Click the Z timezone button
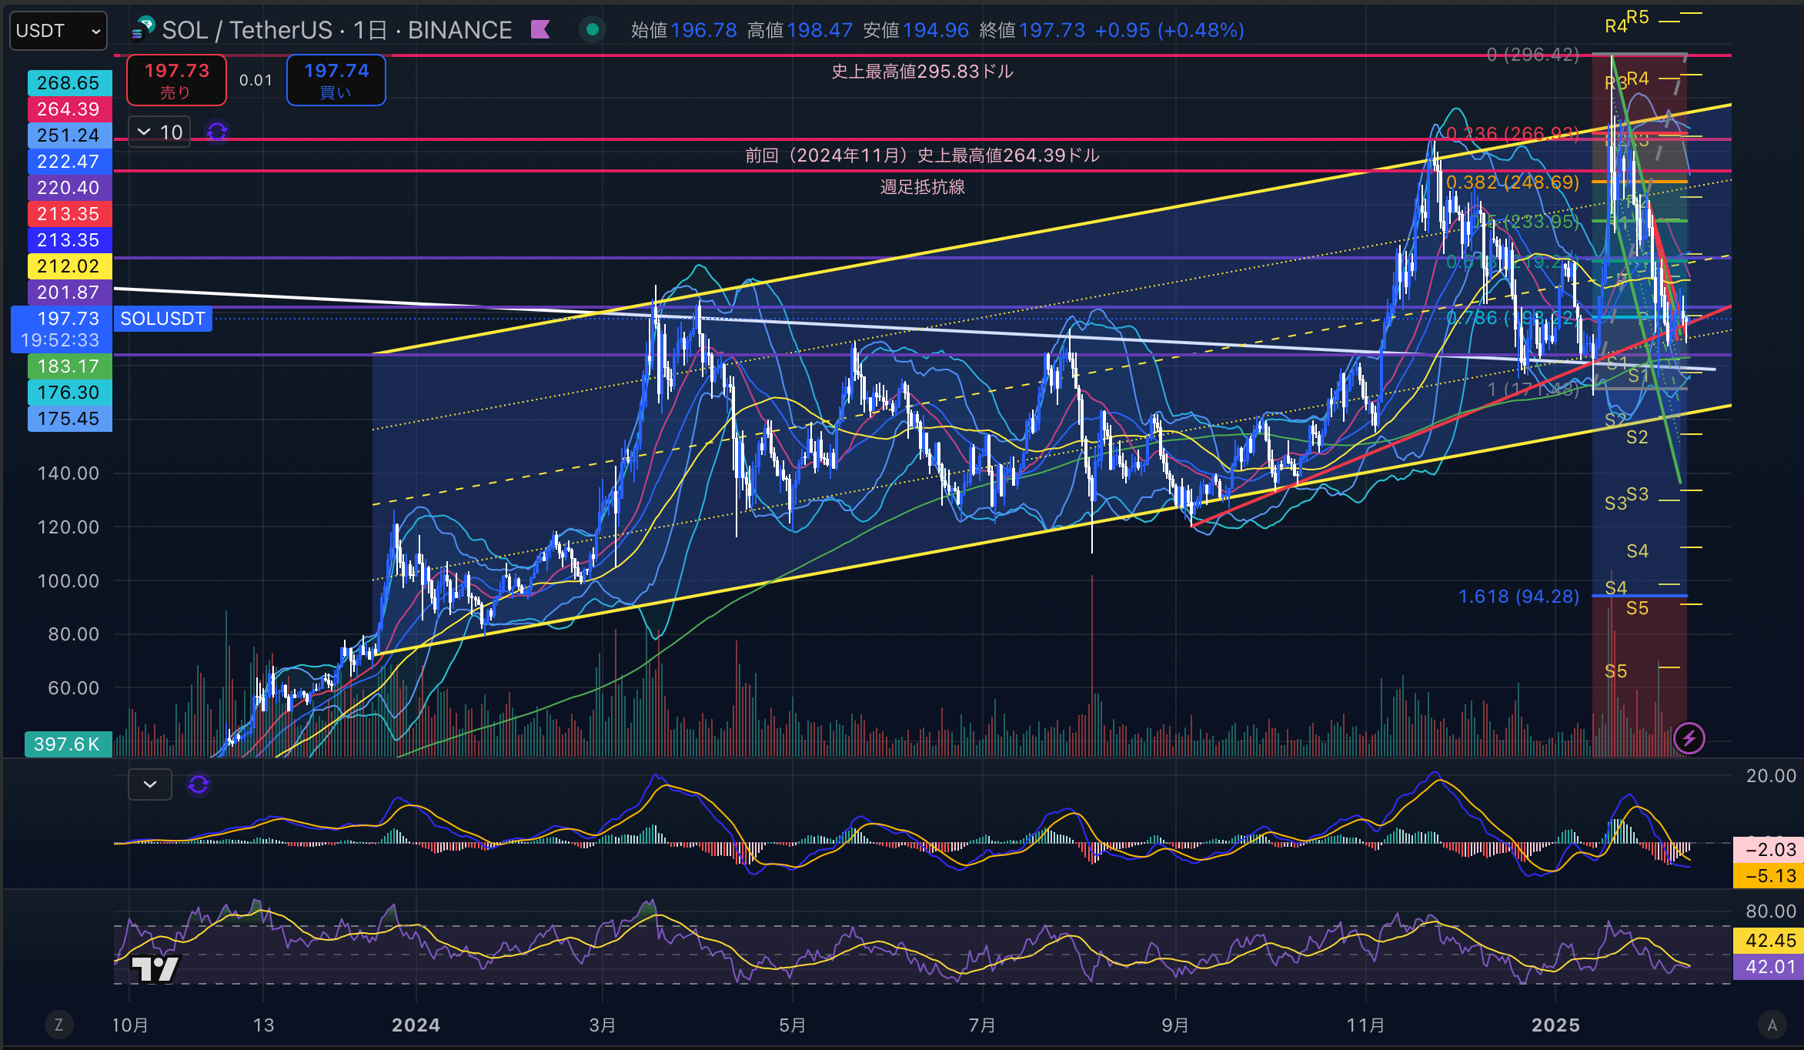Viewport: 1804px width, 1050px height. (58, 1025)
